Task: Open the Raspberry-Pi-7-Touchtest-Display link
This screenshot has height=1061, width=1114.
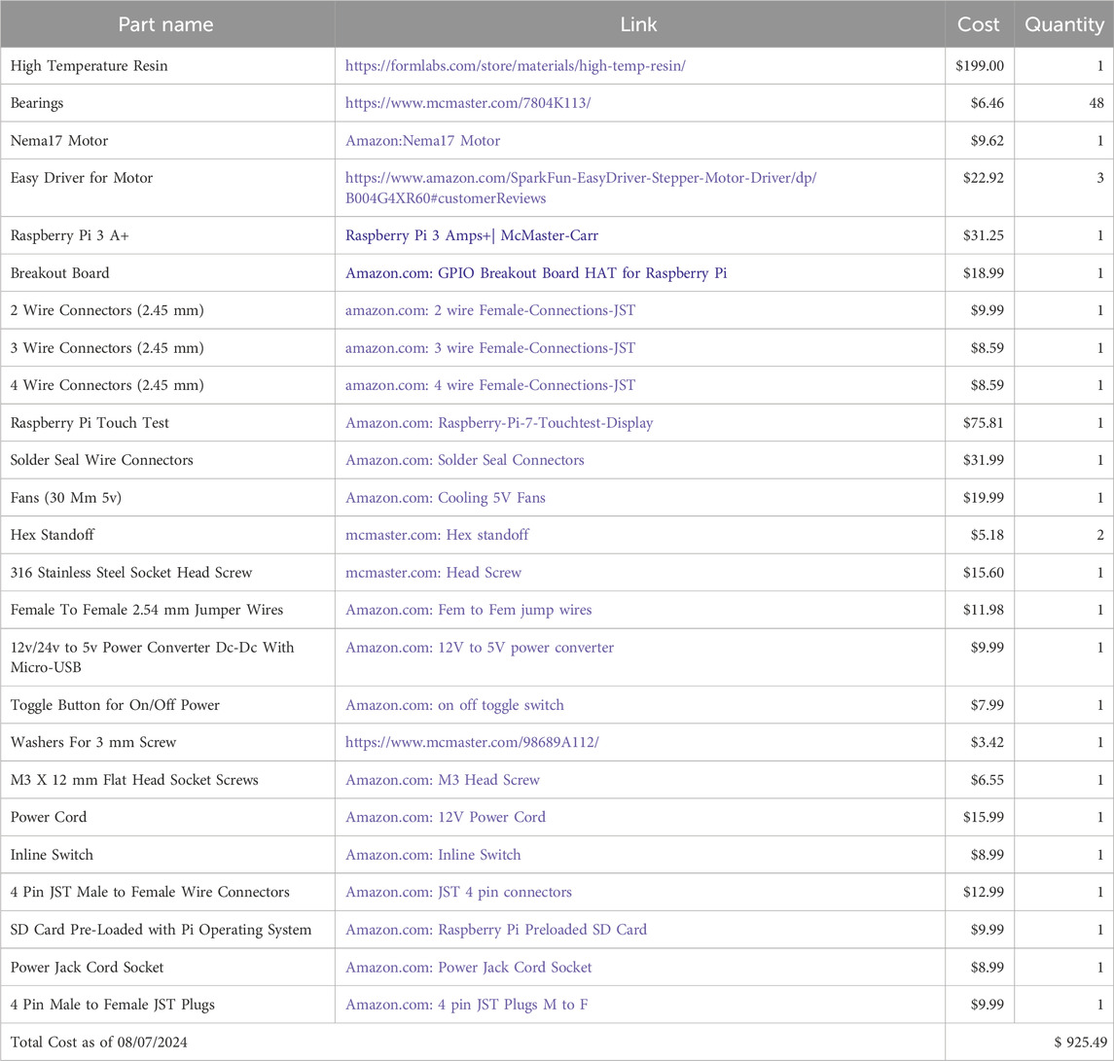Action: point(499,423)
